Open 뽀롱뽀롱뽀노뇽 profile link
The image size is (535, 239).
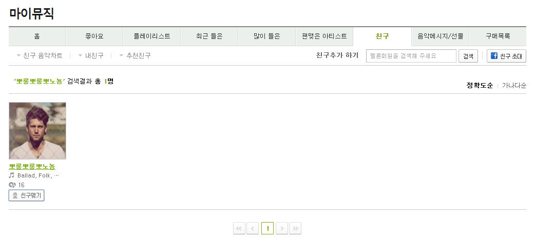(32, 166)
